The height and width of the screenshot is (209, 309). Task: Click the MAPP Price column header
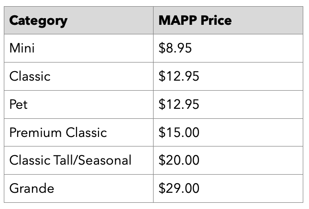[x=228, y=20]
